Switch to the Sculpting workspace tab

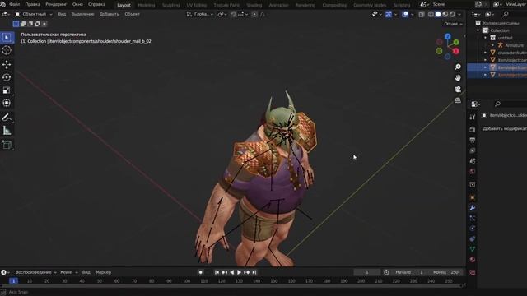(170, 5)
